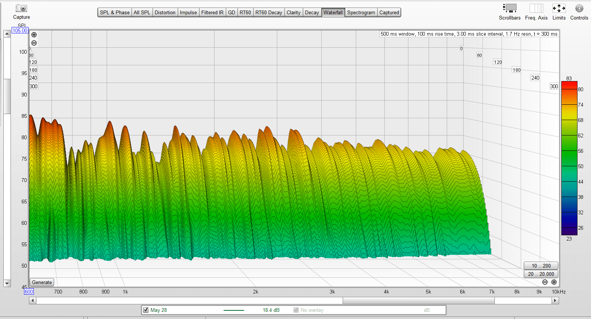Switch to the Decay tab

(312, 12)
